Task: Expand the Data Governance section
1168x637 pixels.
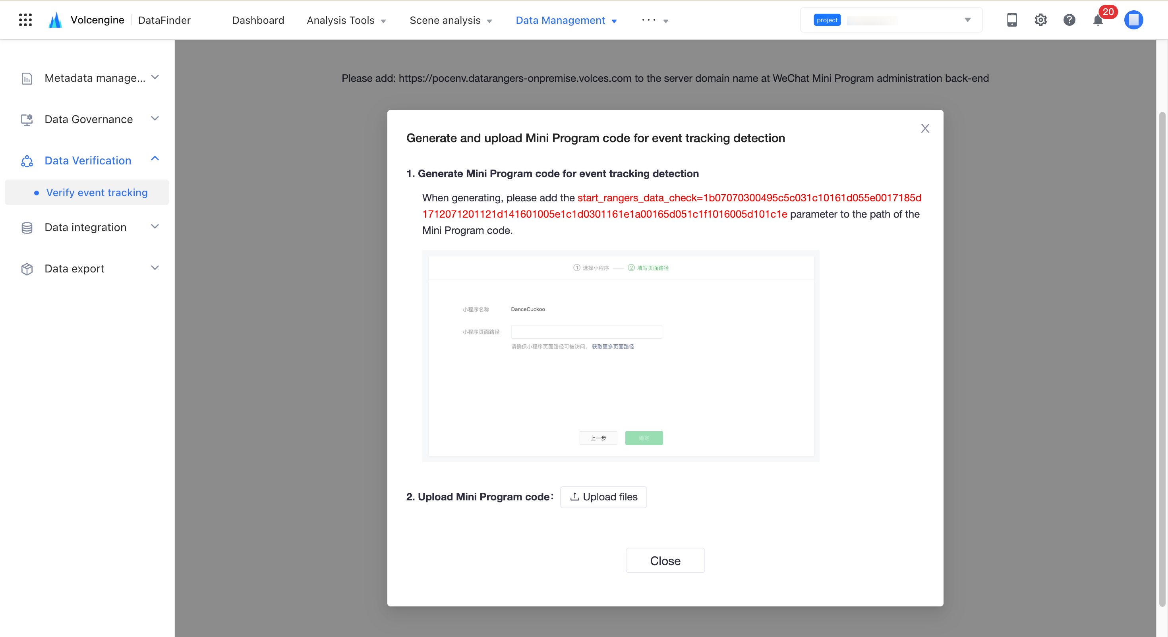Action: pyautogui.click(x=155, y=119)
